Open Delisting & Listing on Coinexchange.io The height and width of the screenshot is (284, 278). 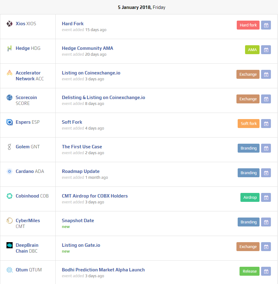103,98
